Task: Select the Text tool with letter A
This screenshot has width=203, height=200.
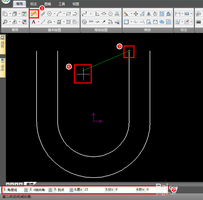Action: pos(34,22)
